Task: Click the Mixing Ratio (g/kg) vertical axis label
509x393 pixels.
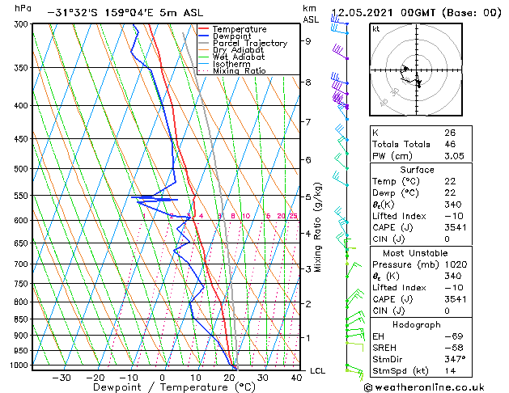Action: point(317,227)
